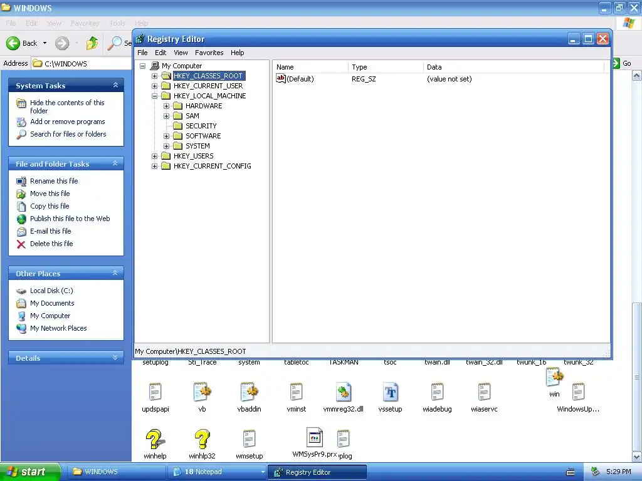
Task: Expand the SOFTWARE key node
Action: pyautogui.click(x=166, y=136)
